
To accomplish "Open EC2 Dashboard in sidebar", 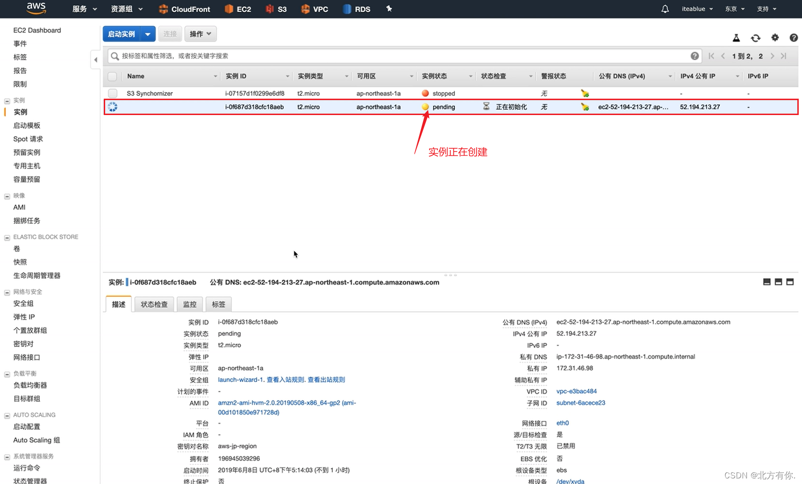I will (37, 30).
